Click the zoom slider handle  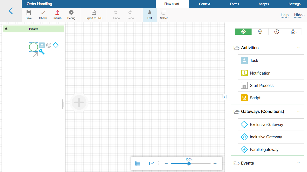(x=189, y=164)
